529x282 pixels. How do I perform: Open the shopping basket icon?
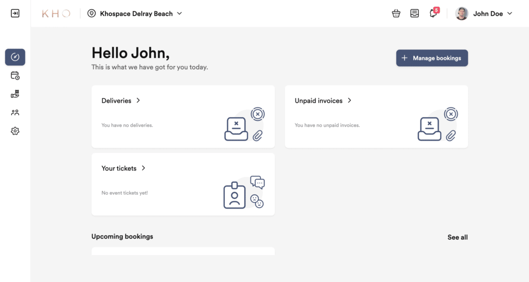click(x=396, y=13)
